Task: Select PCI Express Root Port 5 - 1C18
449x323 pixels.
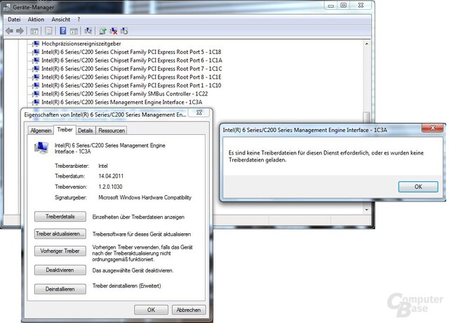Action: click(x=131, y=52)
